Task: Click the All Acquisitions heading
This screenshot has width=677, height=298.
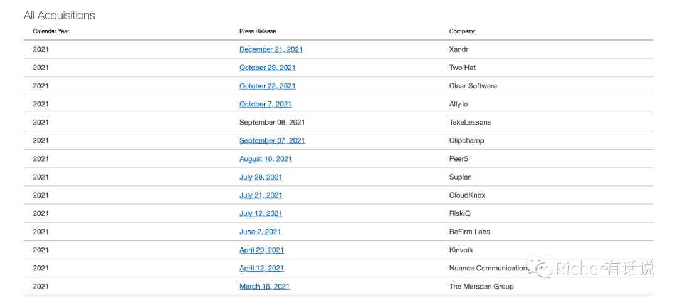Action: click(59, 16)
